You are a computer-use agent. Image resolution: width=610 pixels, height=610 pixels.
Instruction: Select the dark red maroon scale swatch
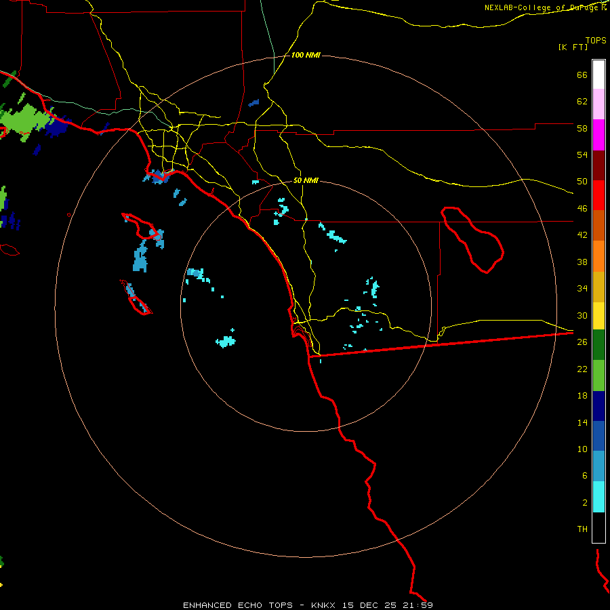[x=598, y=165]
